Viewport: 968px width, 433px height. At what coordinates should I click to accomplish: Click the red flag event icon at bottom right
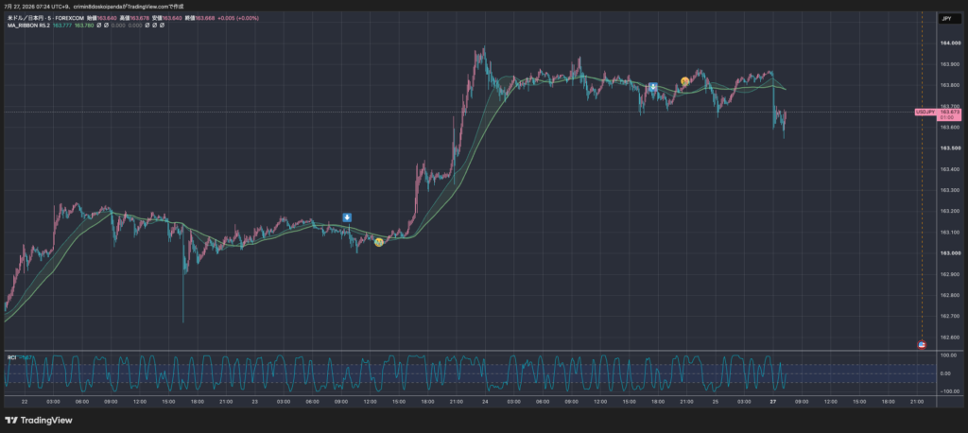click(x=922, y=345)
